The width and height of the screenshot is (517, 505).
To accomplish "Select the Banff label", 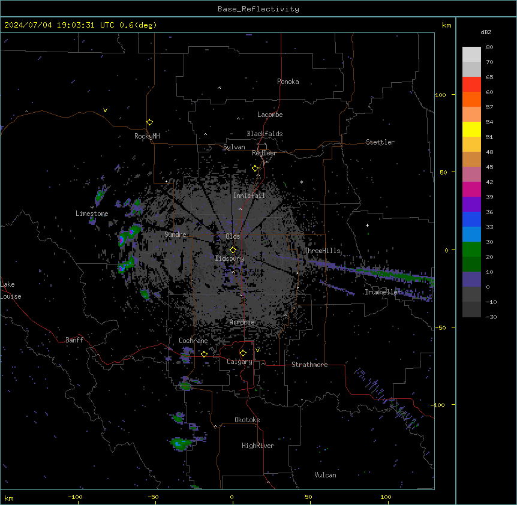I will pos(74,340).
